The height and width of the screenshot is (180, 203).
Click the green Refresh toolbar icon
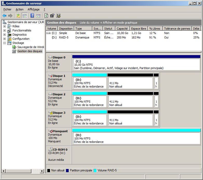coord(46,16)
